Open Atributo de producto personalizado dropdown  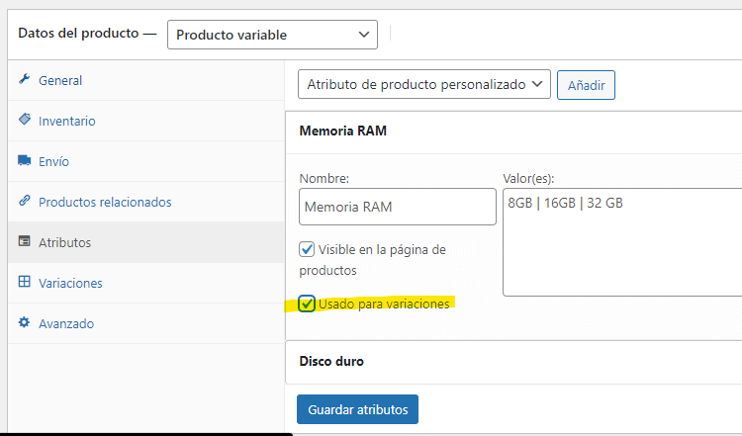[424, 84]
